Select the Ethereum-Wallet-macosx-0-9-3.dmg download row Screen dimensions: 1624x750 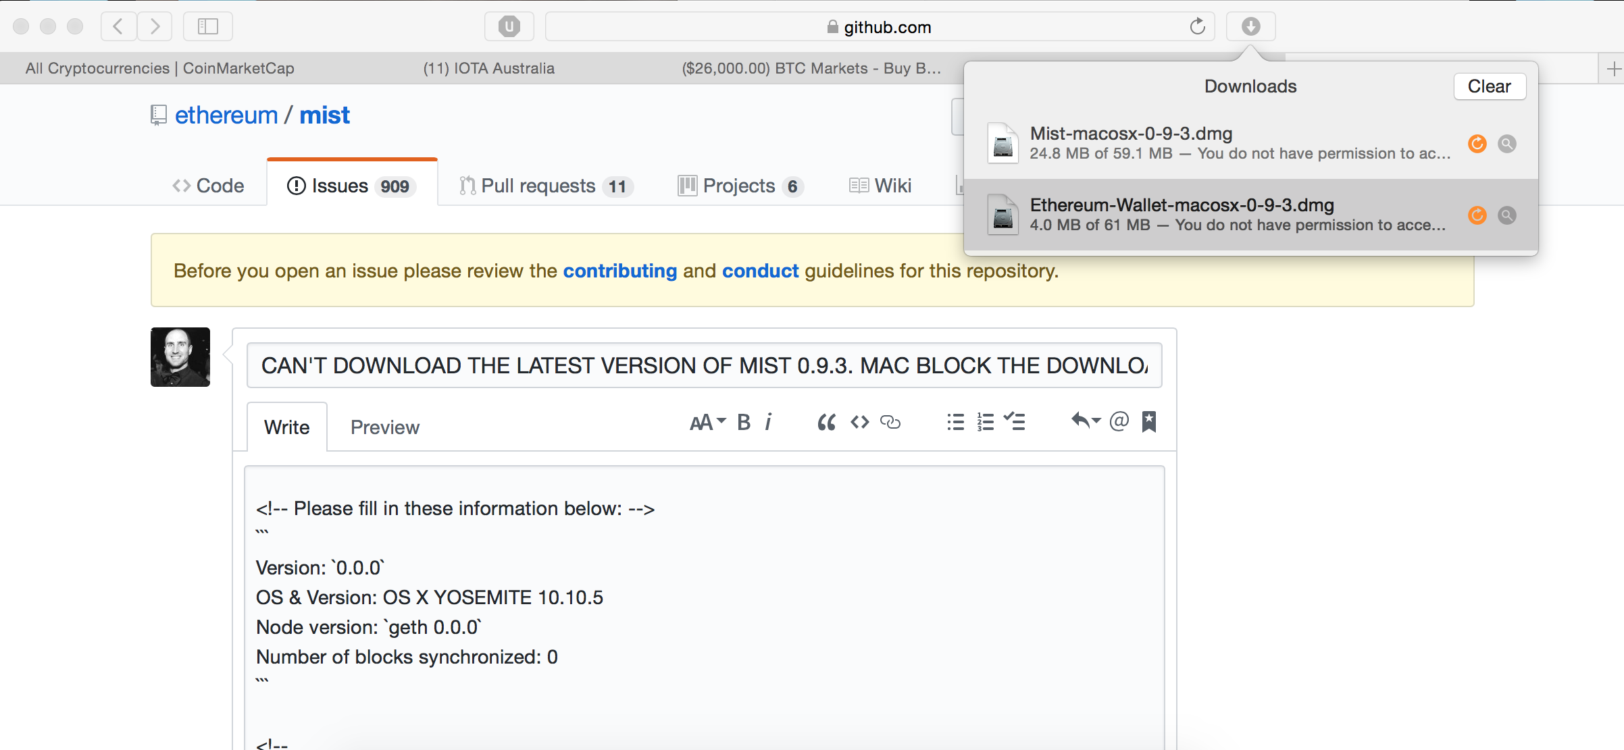(1251, 215)
